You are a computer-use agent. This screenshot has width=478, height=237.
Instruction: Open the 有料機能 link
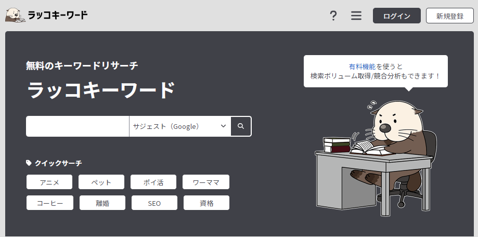tap(362, 67)
